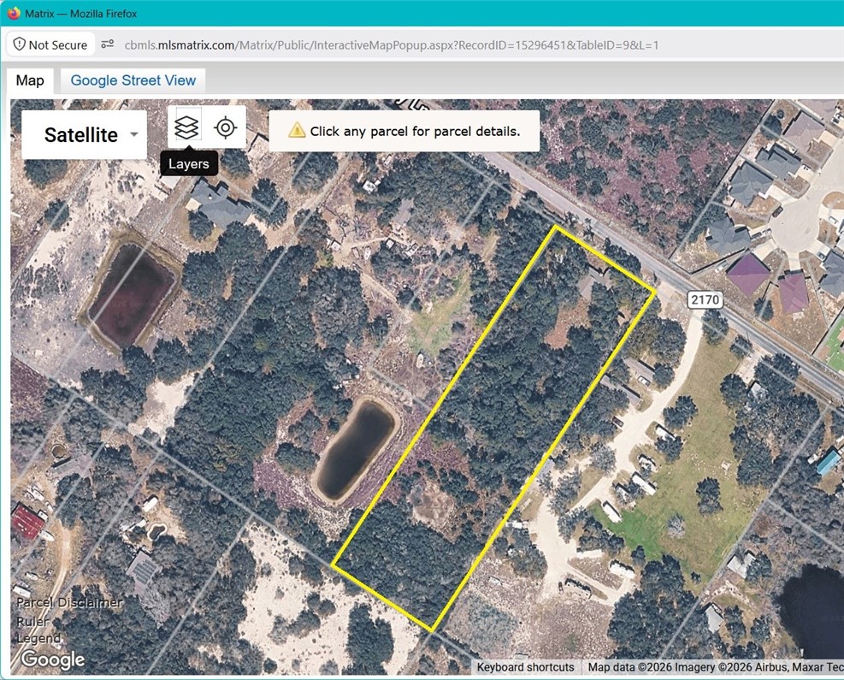Screen dimensions: 844x680
Task: Click 'Click any parcel for parcel details.' notice
Action: [x=404, y=131]
